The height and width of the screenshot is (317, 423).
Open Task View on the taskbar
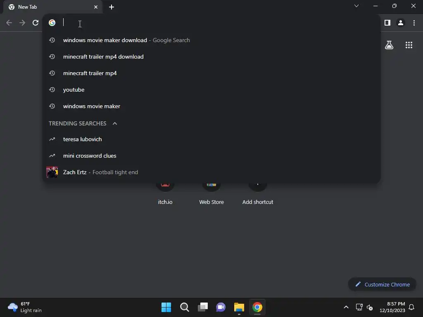[x=203, y=307]
